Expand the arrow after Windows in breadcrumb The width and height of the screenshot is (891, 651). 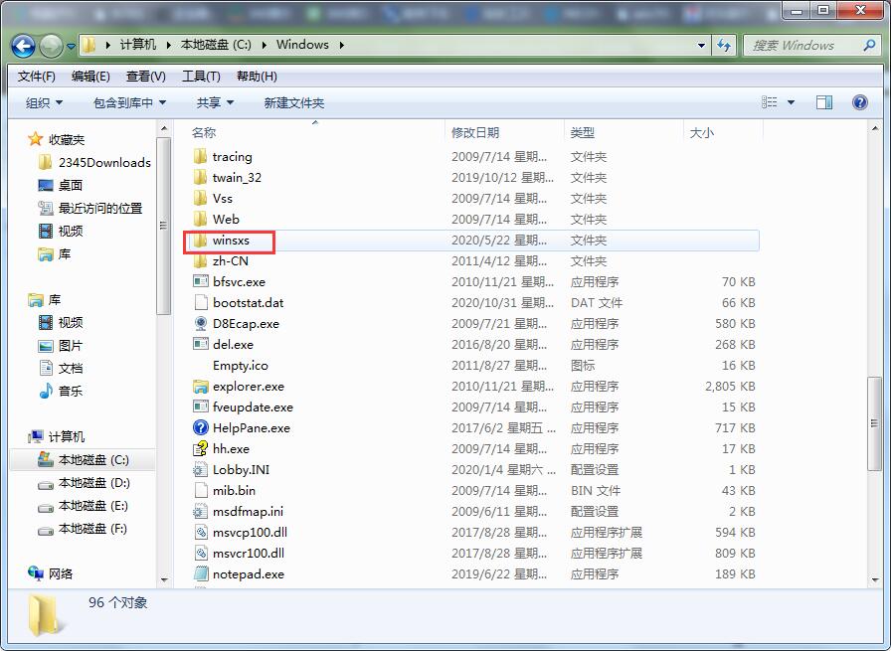[x=341, y=45]
